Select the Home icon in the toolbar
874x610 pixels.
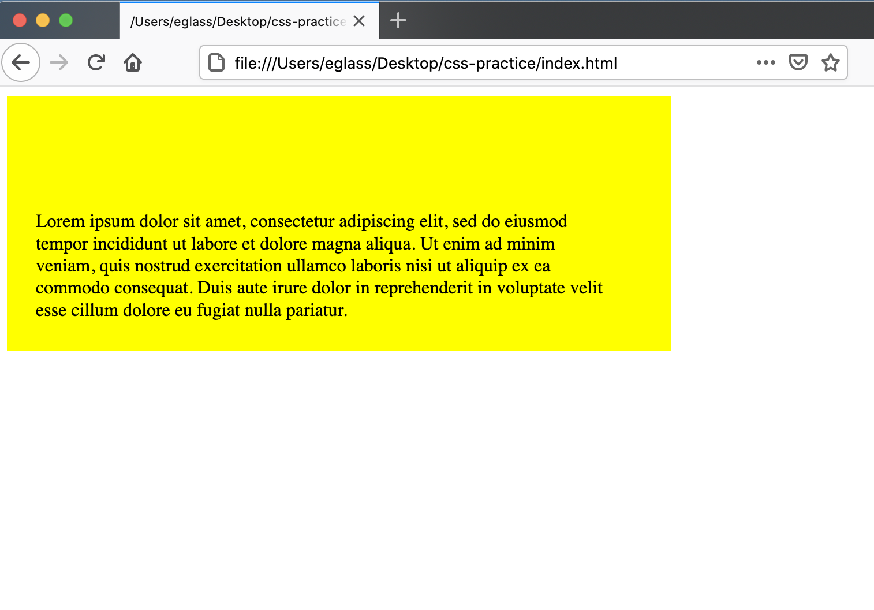132,62
